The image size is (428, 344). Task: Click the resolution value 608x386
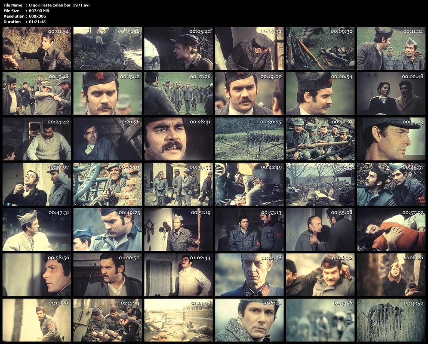click(x=37, y=16)
